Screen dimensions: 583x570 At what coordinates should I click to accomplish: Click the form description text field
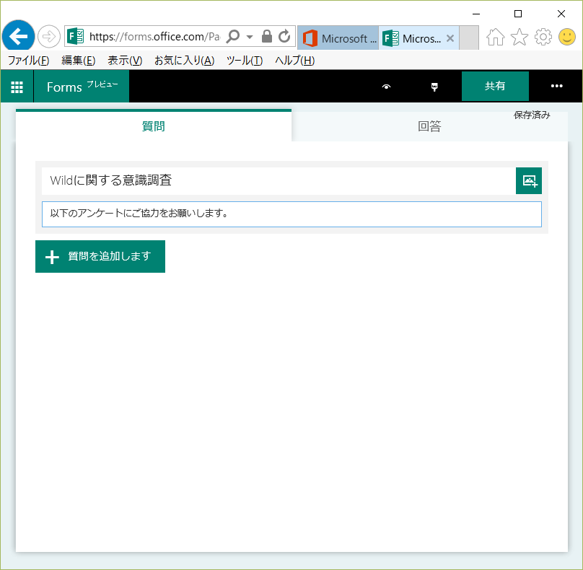[291, 214]
